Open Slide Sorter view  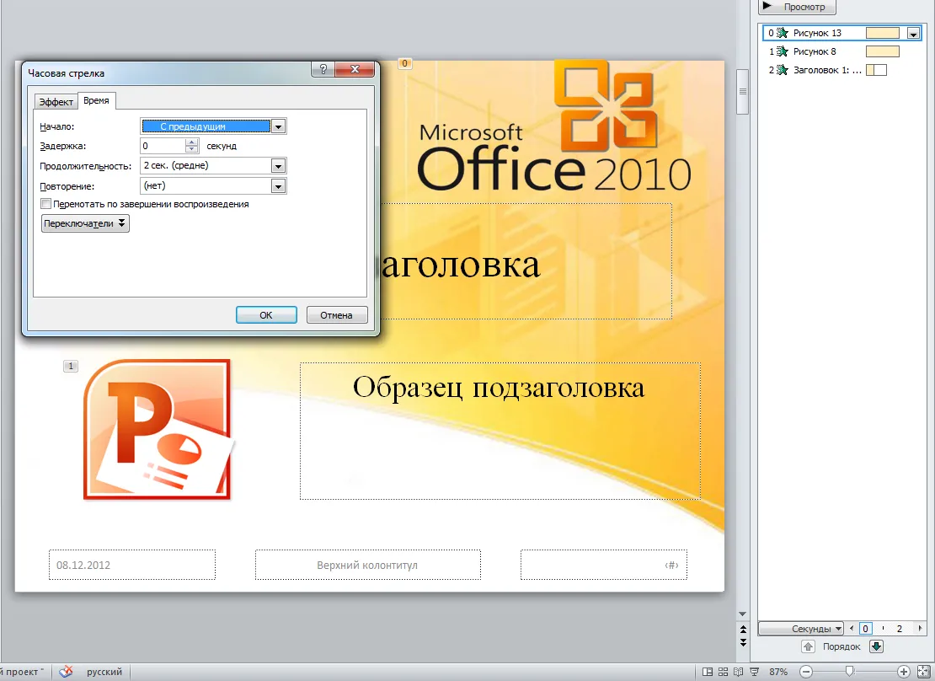coord(723,672)
